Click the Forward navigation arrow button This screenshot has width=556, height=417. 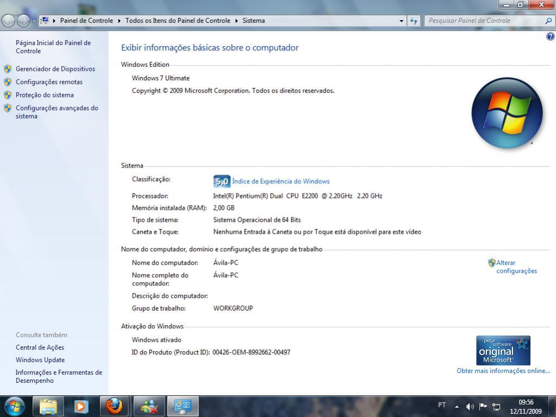tap(23, 21)
